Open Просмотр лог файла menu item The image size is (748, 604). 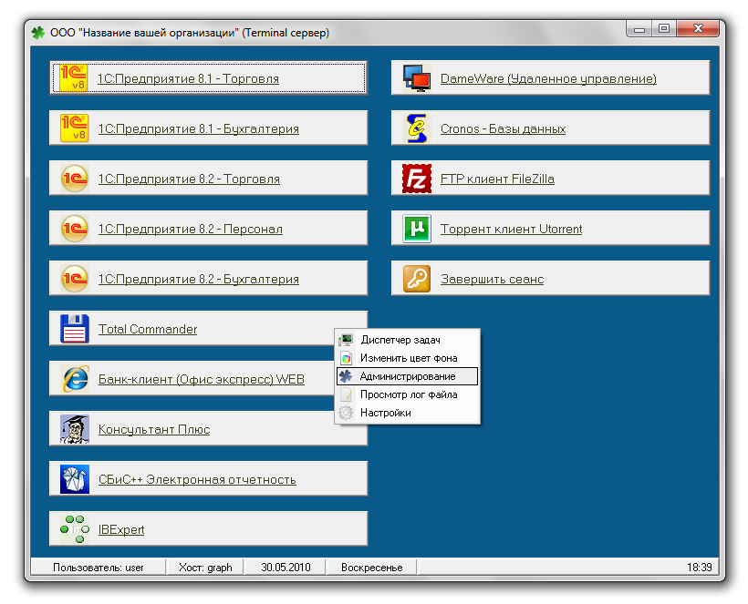[x=408, y=394]
